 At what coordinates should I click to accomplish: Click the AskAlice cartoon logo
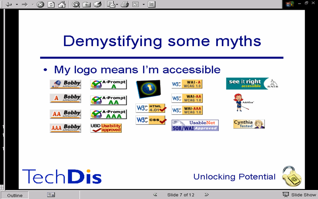tap(243, 102)
